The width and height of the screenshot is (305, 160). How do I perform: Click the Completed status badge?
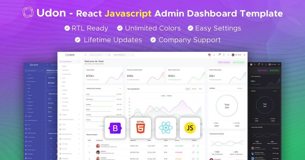tap(179, 146)
